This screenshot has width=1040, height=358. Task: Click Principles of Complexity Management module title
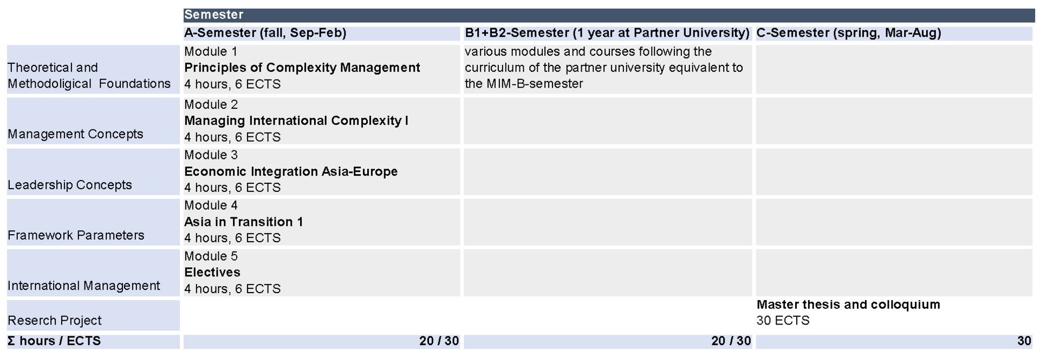(302, 68)
